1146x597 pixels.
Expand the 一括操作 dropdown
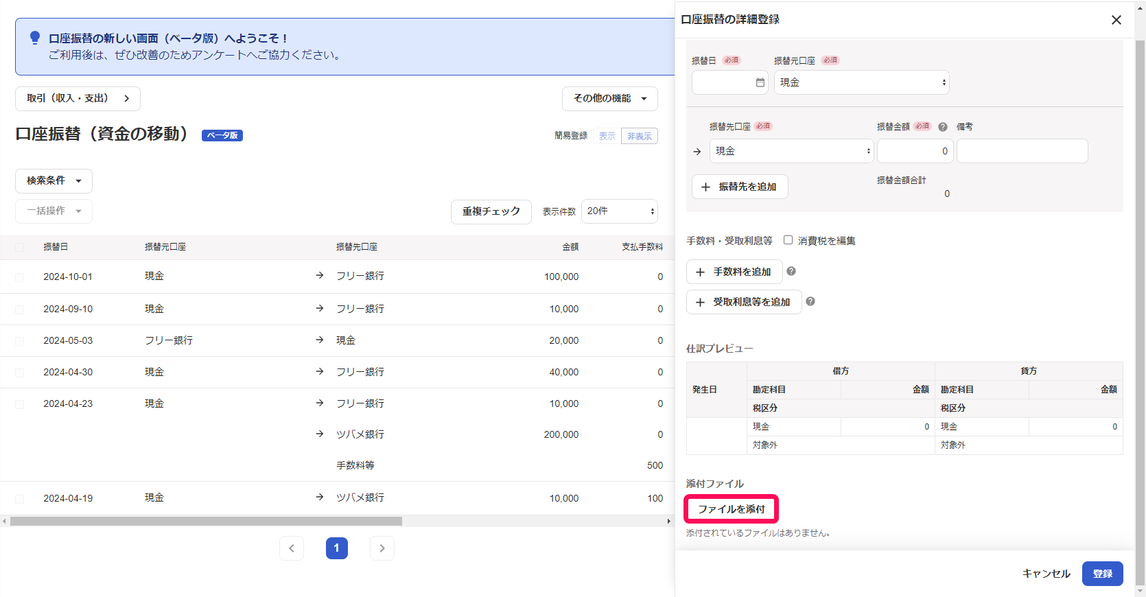tap(54, 211)
